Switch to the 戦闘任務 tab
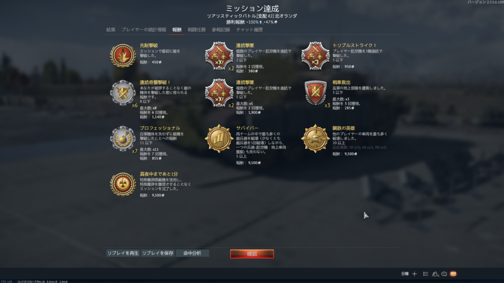 click(196, 29)
